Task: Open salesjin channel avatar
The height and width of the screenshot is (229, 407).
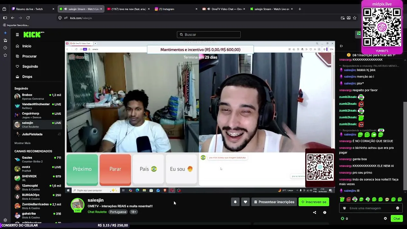Action: (77, 205)
